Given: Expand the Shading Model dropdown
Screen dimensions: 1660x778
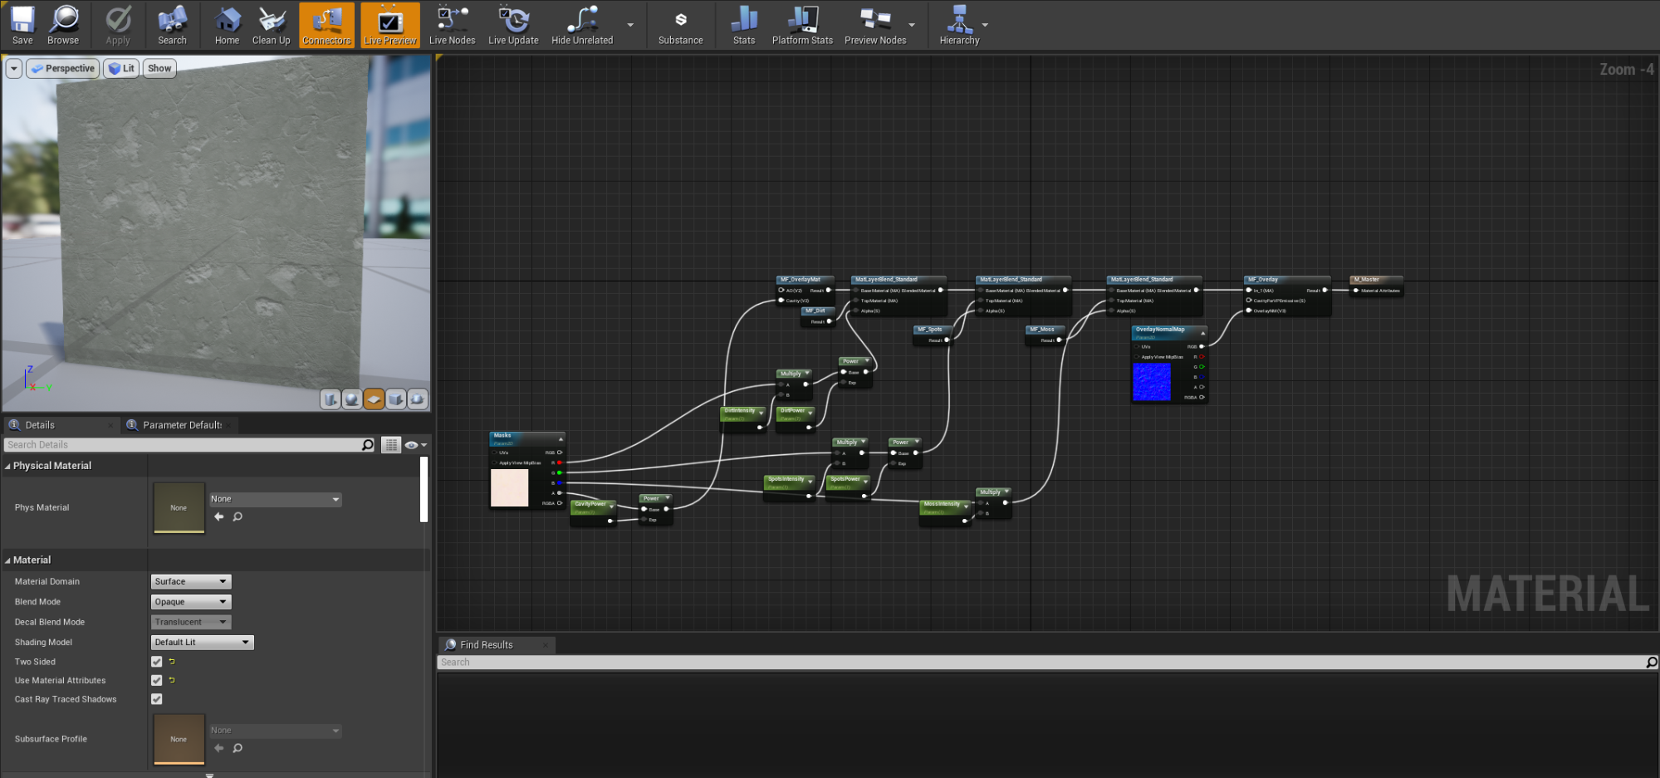Looking at the screenshot, I should pos(202,642).
